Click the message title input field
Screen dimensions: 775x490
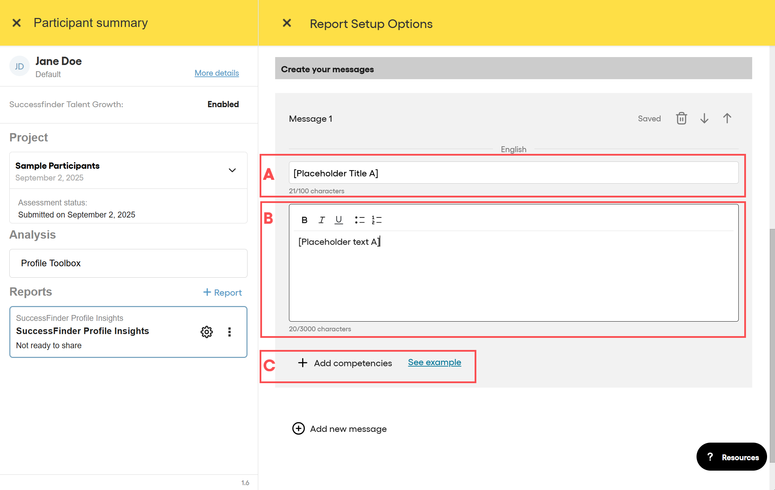coord(514,173)
